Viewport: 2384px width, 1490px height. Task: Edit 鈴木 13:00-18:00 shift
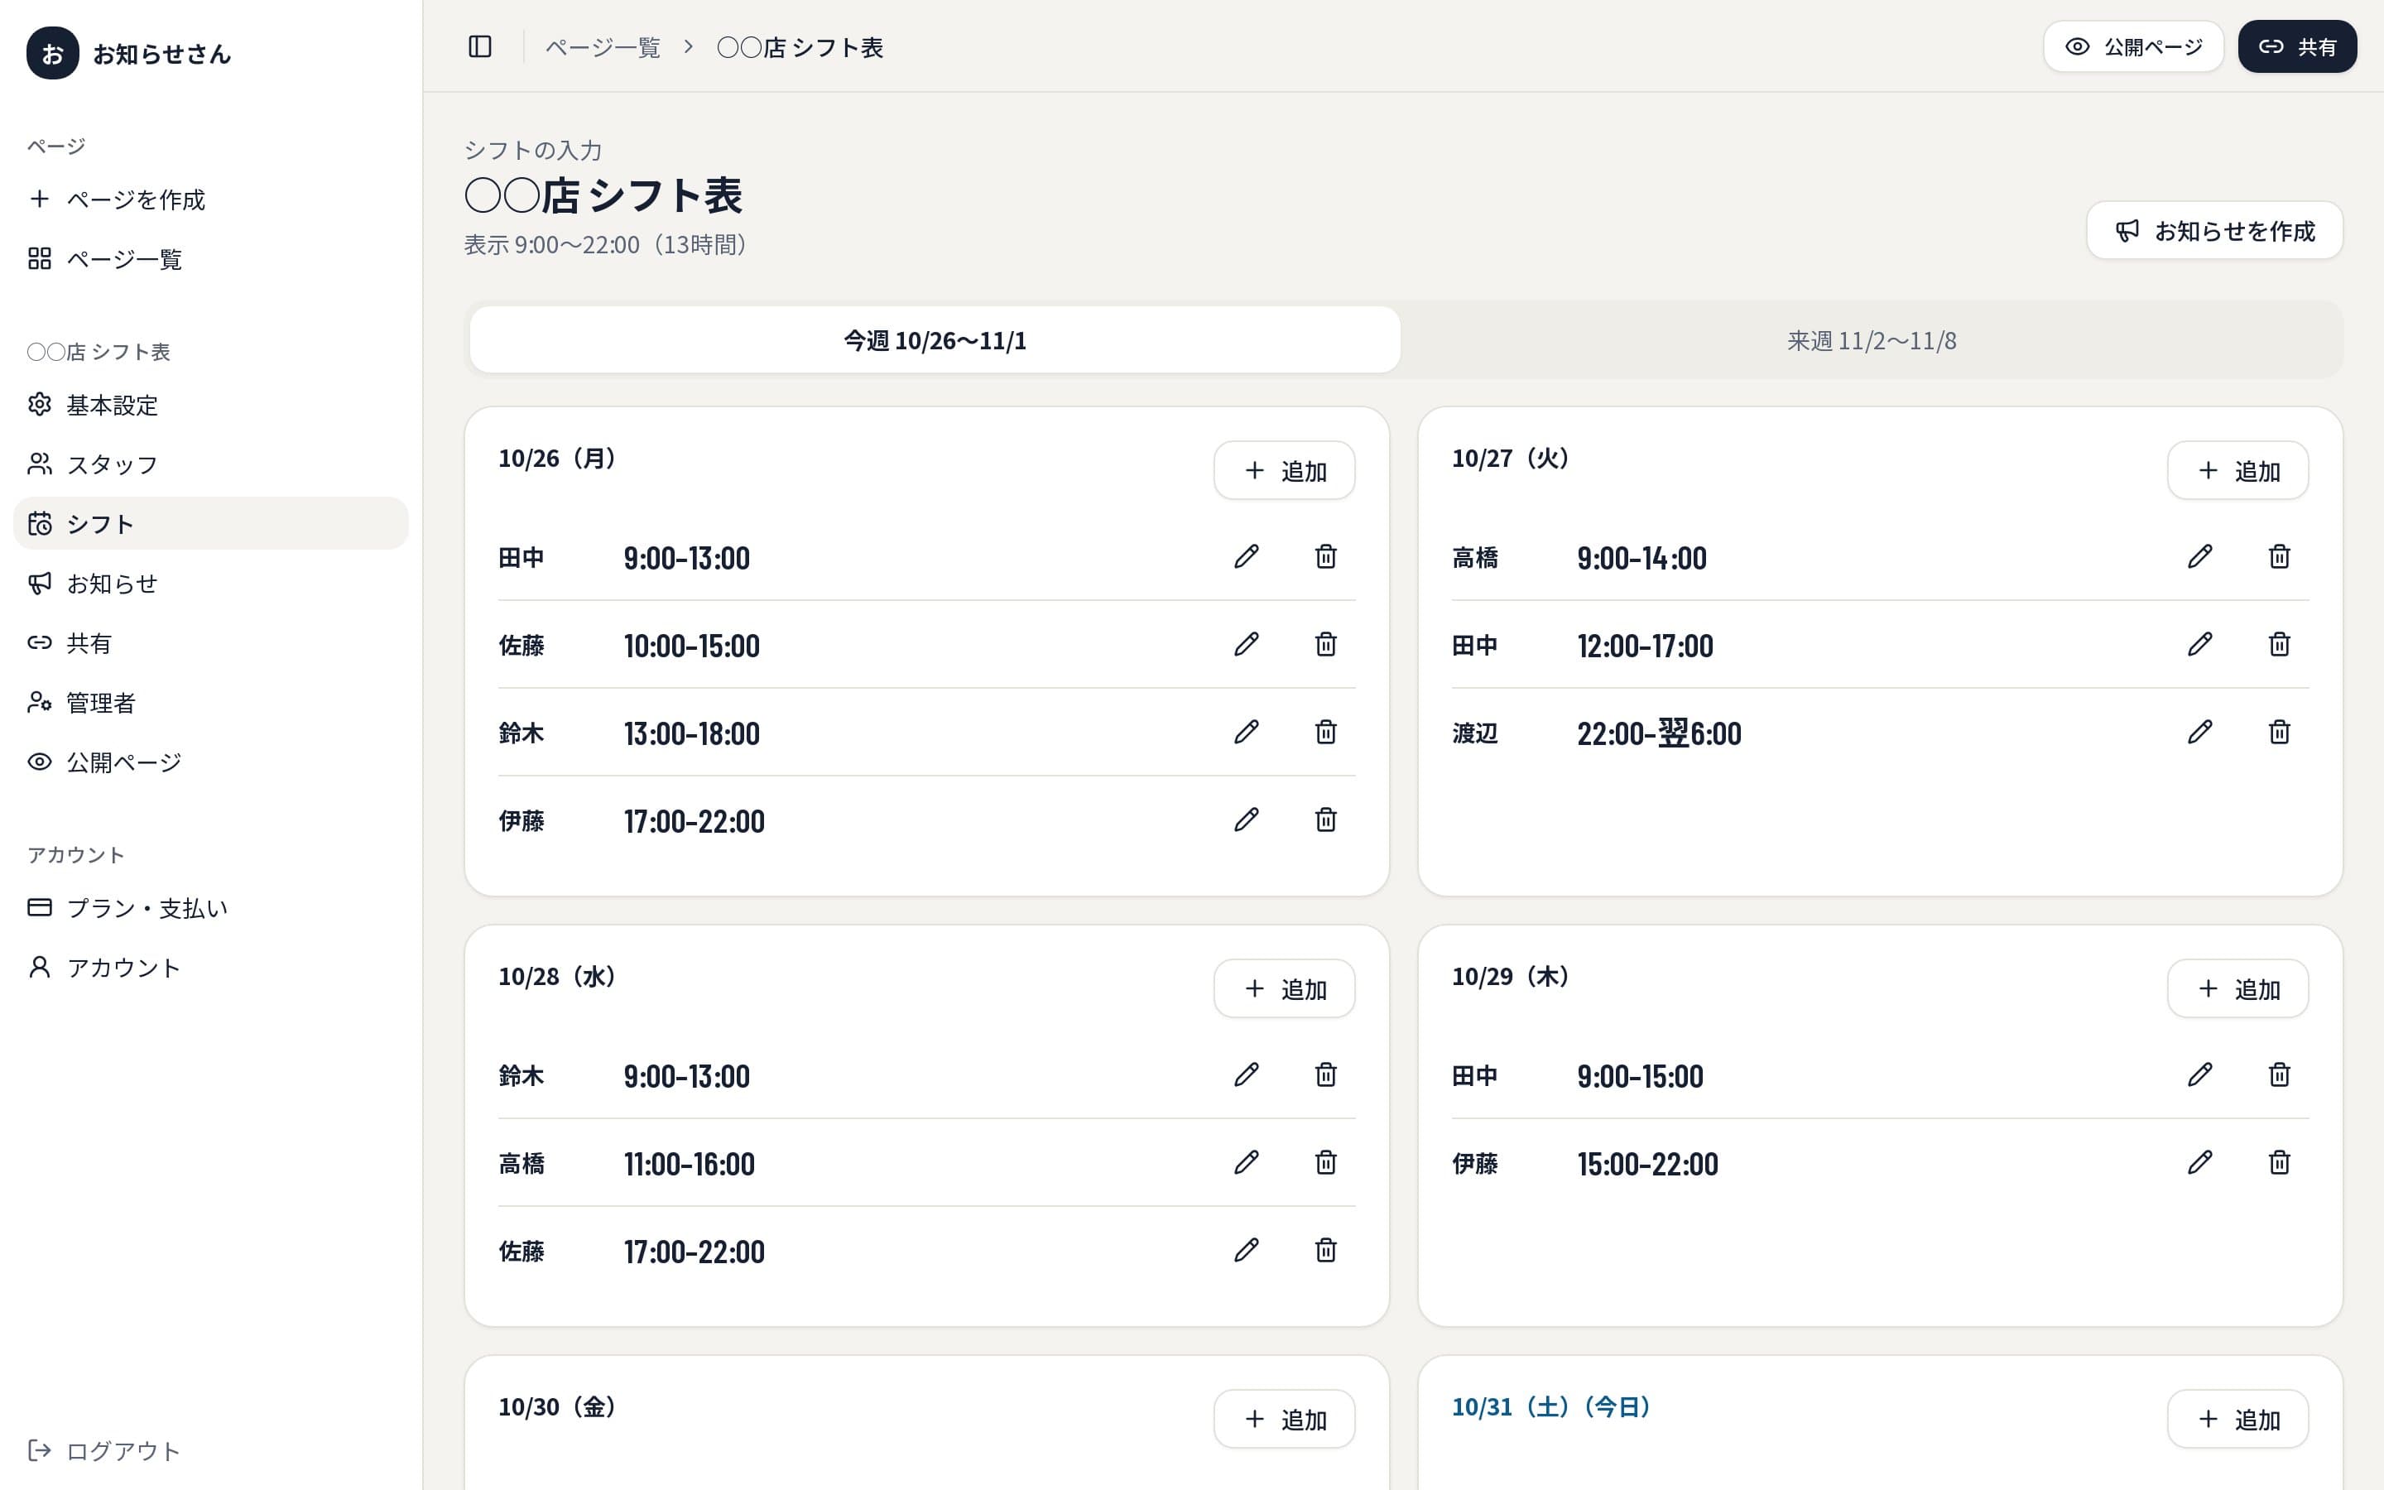[x=1246, y=733]
